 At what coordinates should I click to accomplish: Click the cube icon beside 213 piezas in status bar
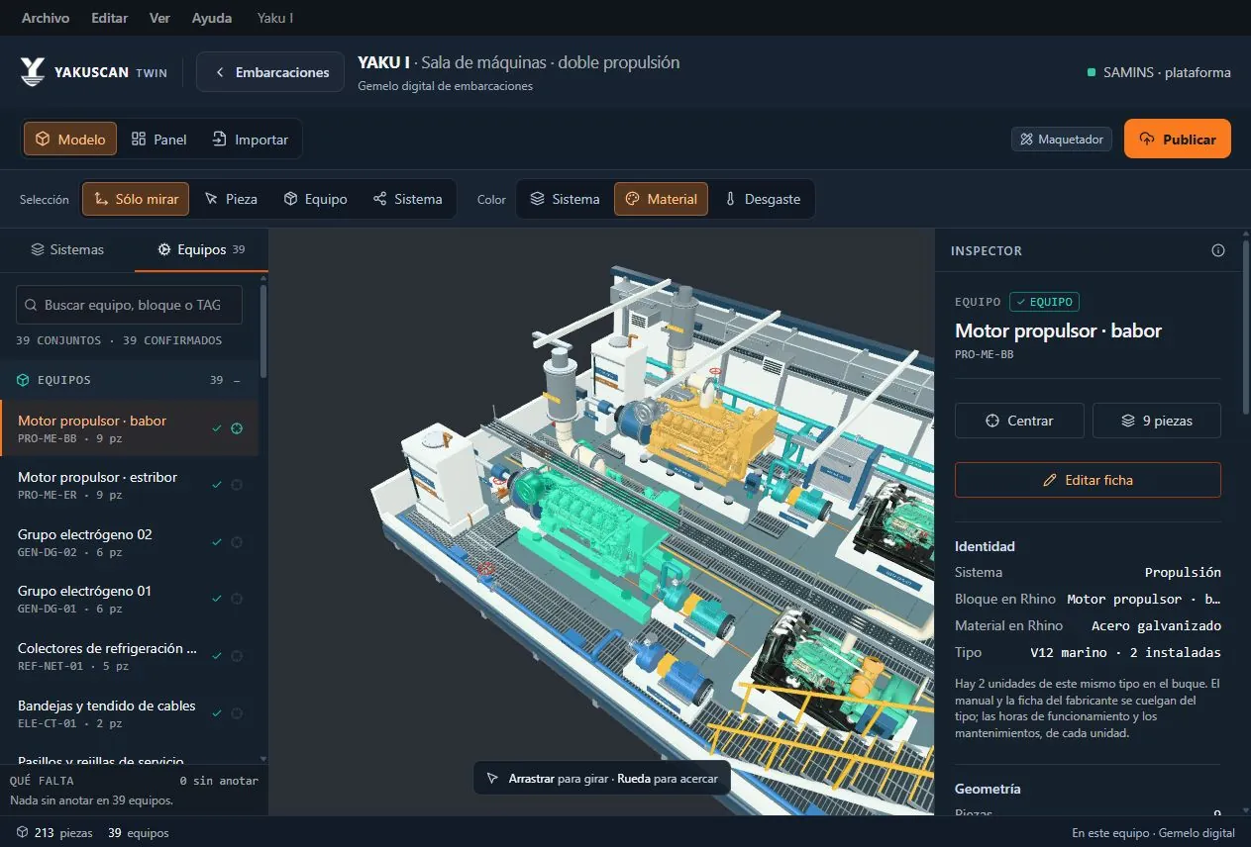tap(23, 833)
